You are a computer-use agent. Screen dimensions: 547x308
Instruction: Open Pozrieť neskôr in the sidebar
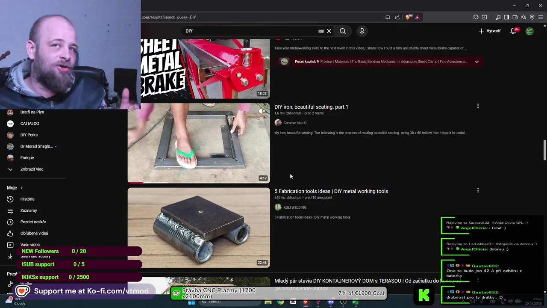pos(33,222)
